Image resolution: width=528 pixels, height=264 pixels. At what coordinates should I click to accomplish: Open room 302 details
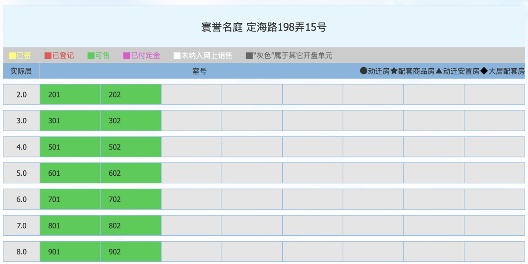pos(131,121)
